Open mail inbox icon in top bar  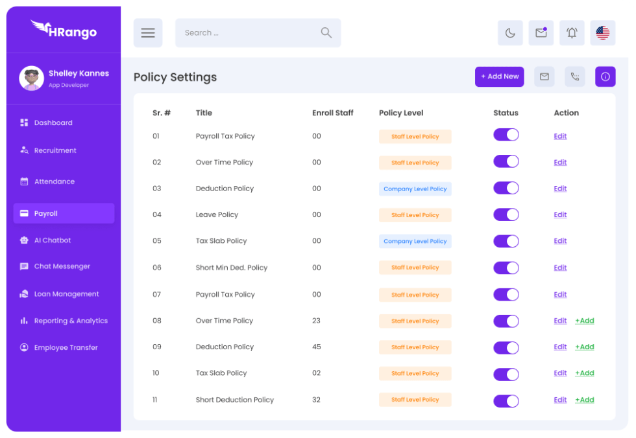click(x=541, y=33)
